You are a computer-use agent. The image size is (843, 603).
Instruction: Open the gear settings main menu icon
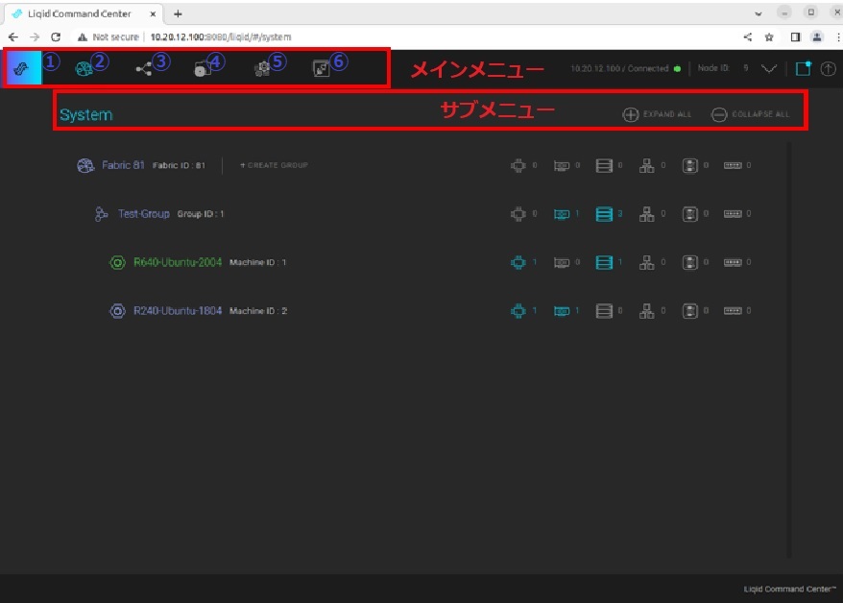coord(262,69)
